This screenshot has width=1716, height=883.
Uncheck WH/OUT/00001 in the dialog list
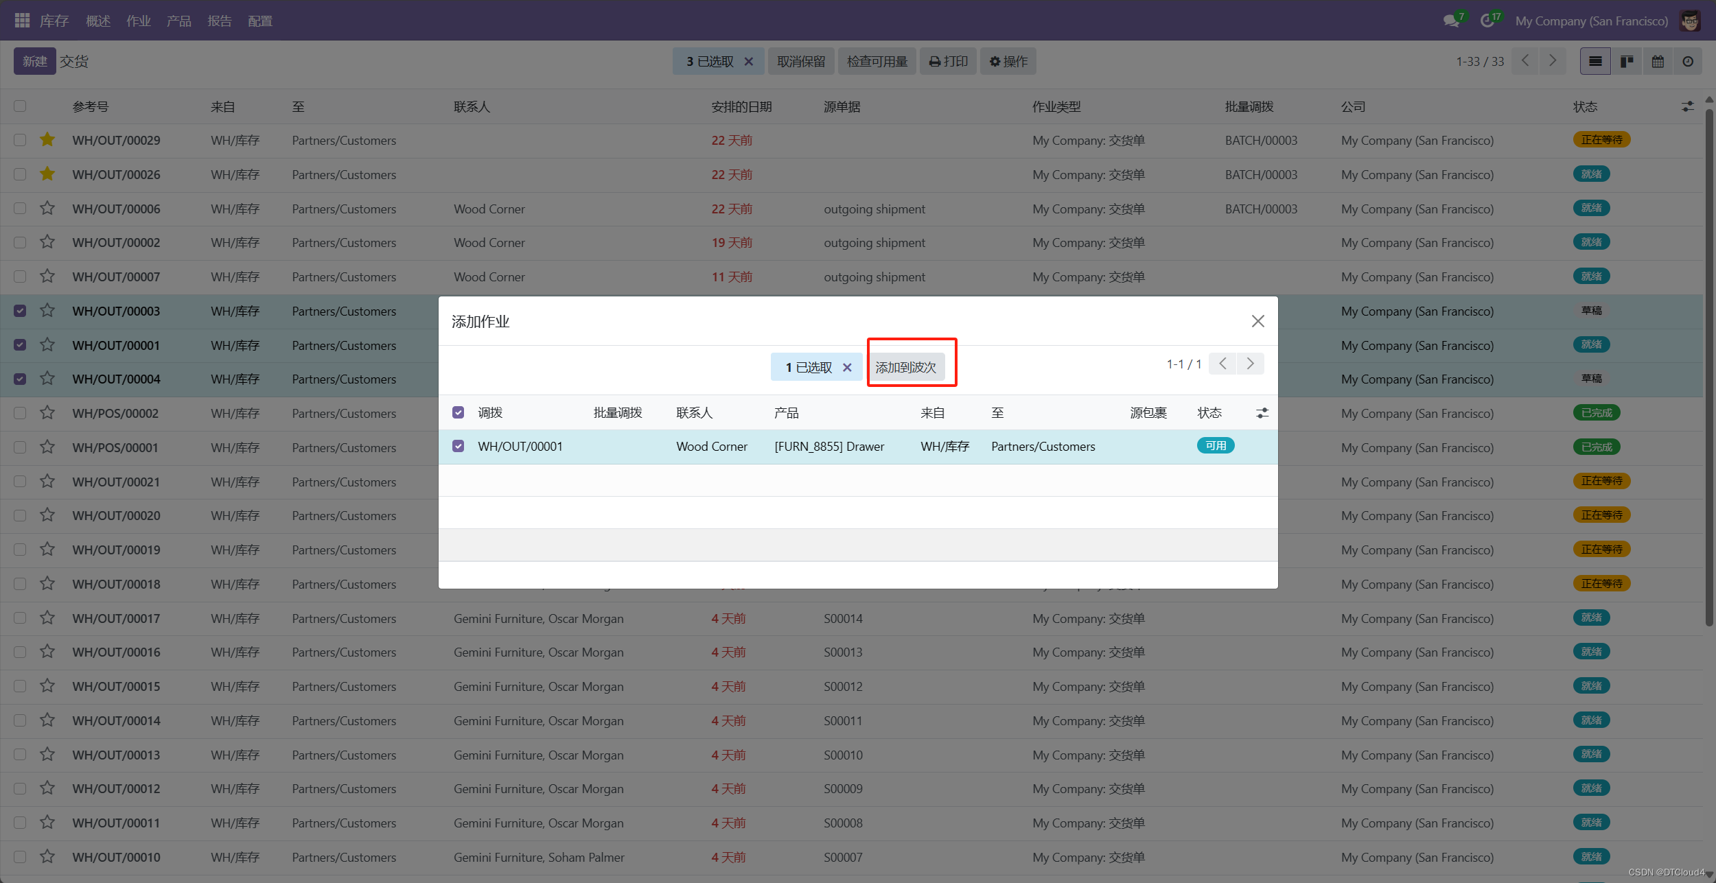459,446
